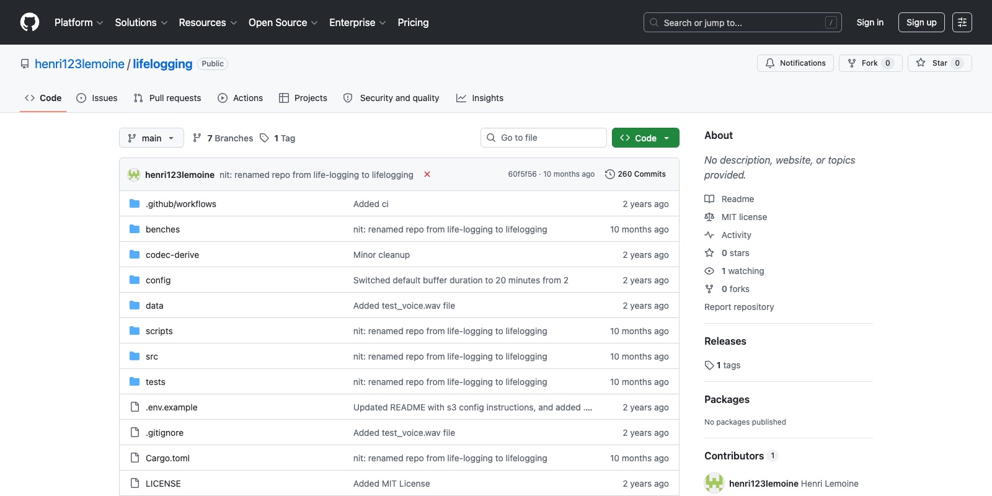Open the main branch selector dropdown

(x=151, y=138)
